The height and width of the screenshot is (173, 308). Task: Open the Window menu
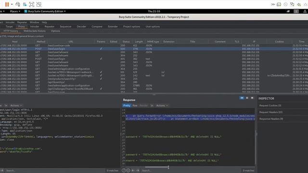34,23
